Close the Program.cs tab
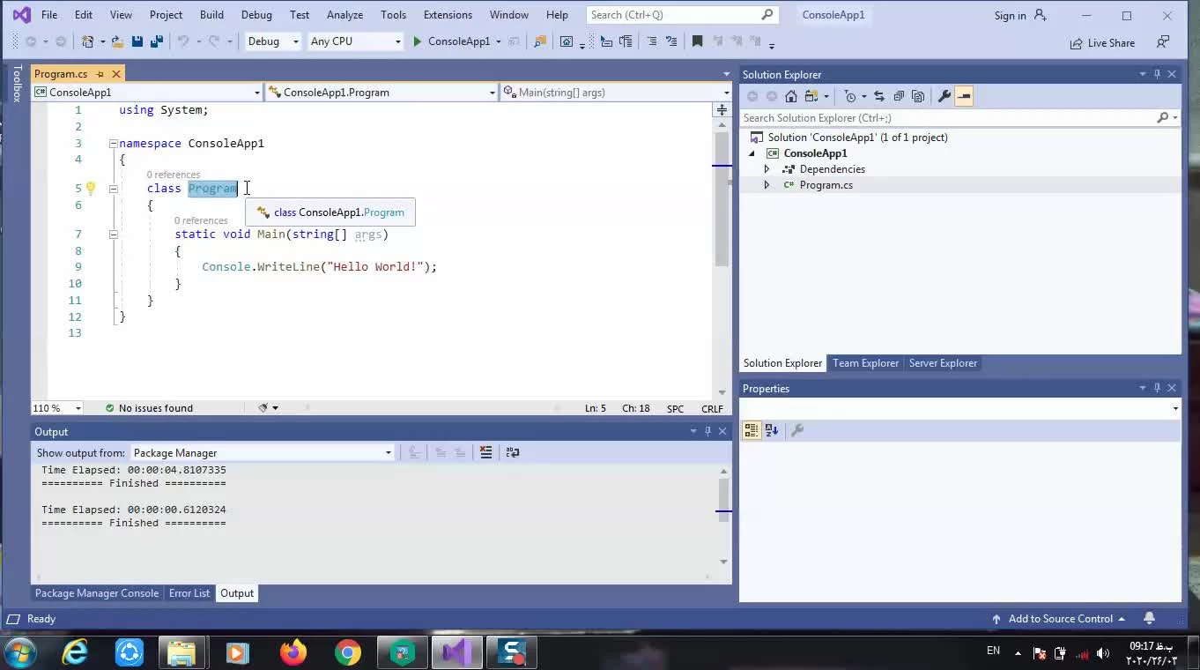The height and width of the screenshot is (670, 1200). pyautogui.click(x=115, y=74)
